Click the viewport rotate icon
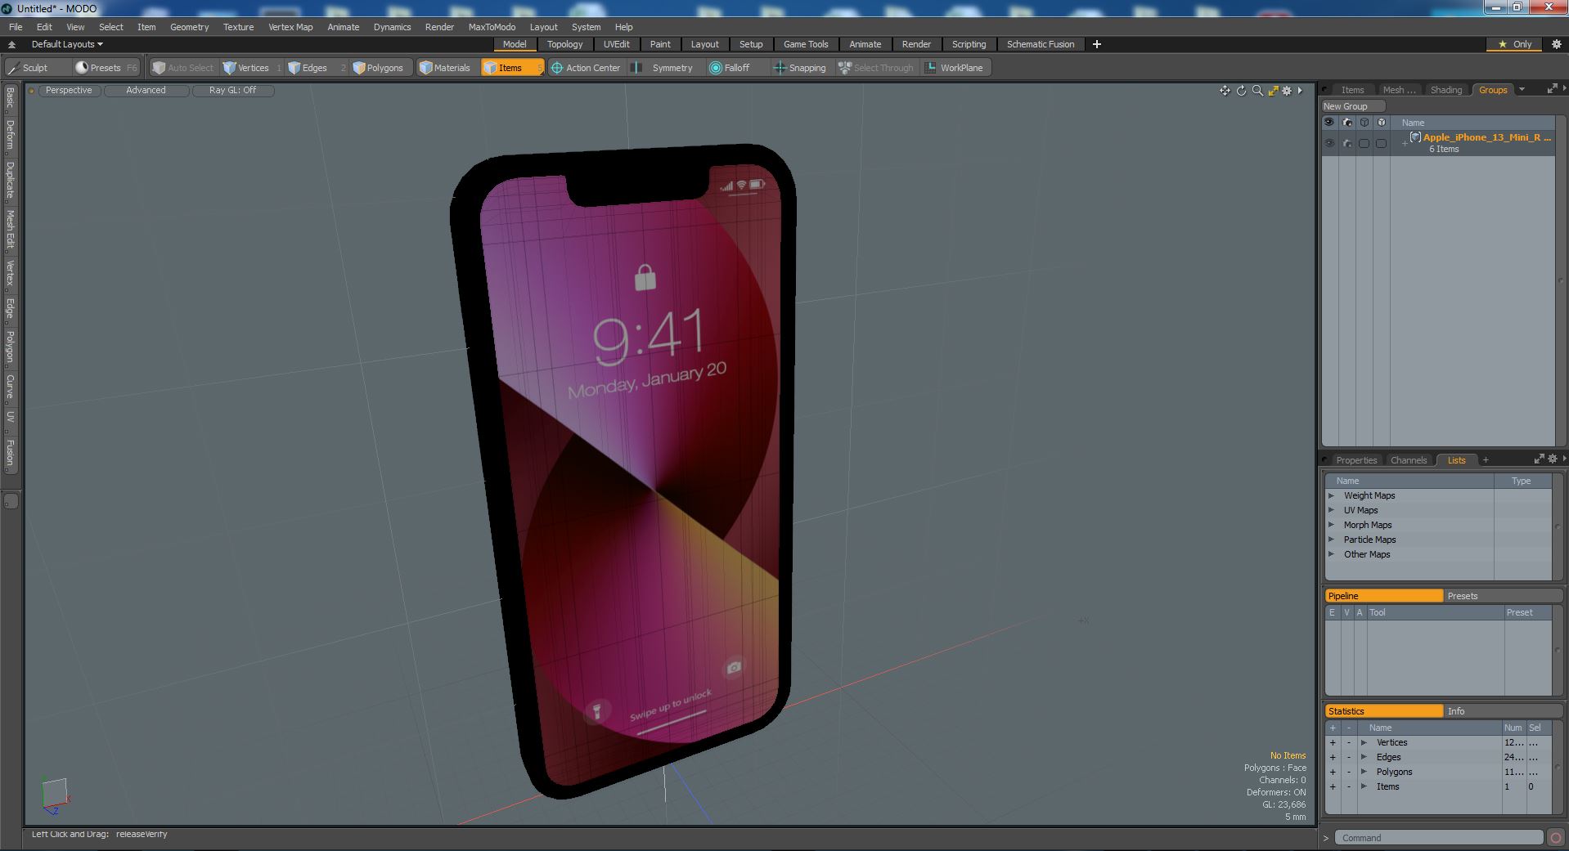This screenshot has width=1569, height=851. pyautogui.click(x=1241, y=91)
